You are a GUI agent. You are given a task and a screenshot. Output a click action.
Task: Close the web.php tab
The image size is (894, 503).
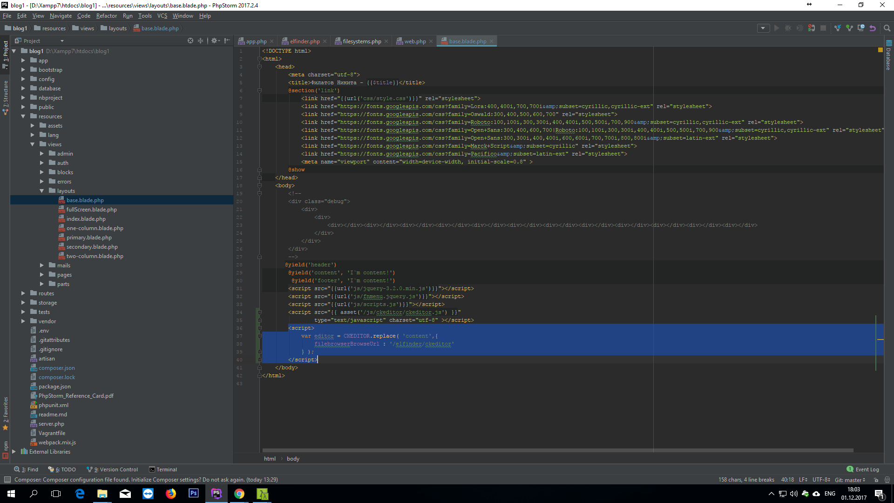pos(431,41)
